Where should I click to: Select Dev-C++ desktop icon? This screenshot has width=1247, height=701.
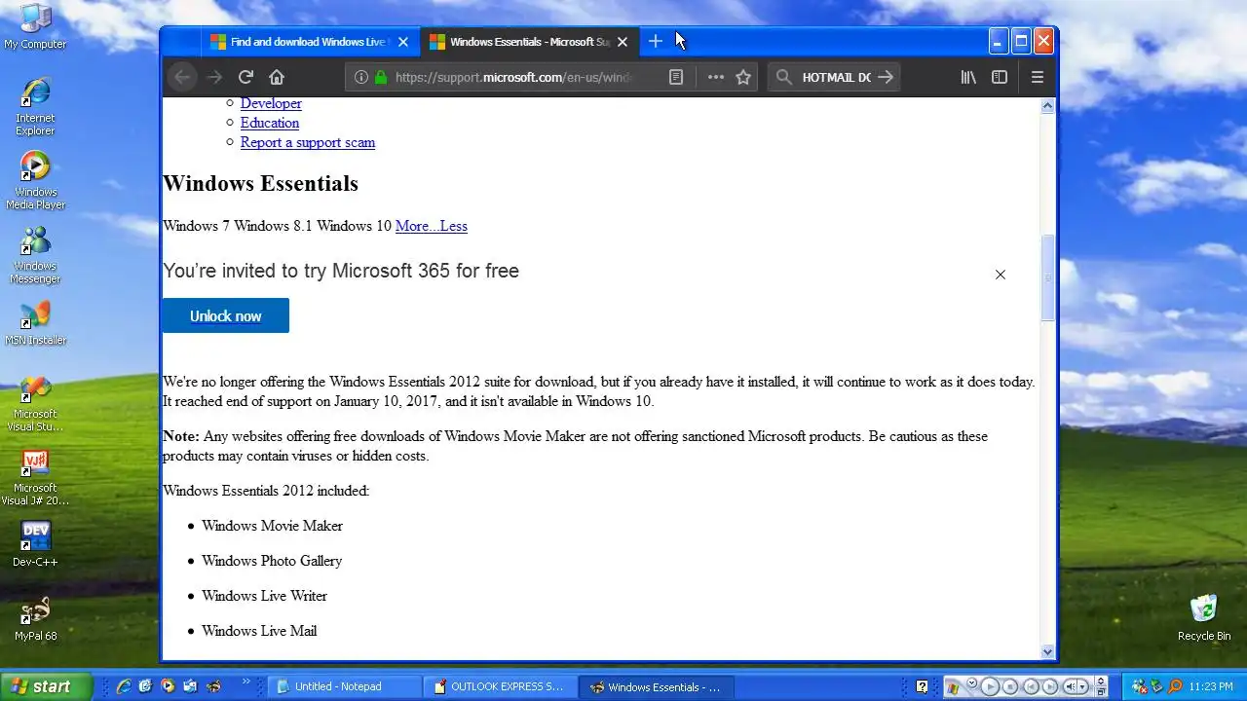click(35, 544)
